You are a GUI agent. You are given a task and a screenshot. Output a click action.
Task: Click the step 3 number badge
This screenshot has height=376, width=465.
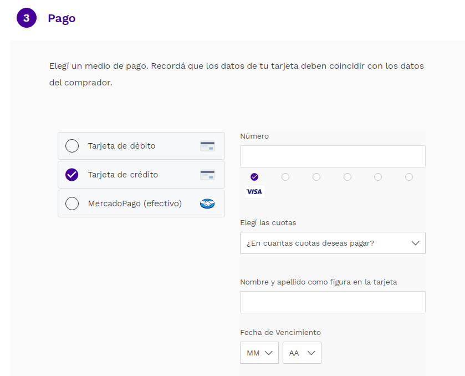coord(26,18)
